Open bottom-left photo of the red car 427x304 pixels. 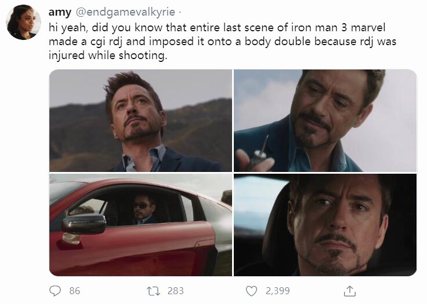(140, 225)
